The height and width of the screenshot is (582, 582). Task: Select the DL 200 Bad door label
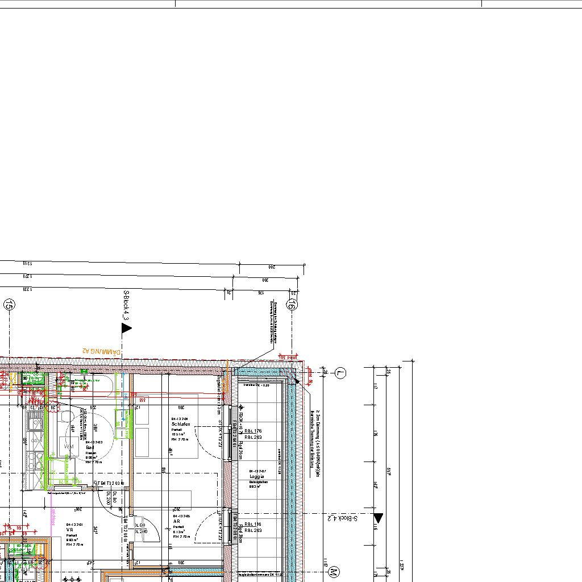[x=109, y=498]
